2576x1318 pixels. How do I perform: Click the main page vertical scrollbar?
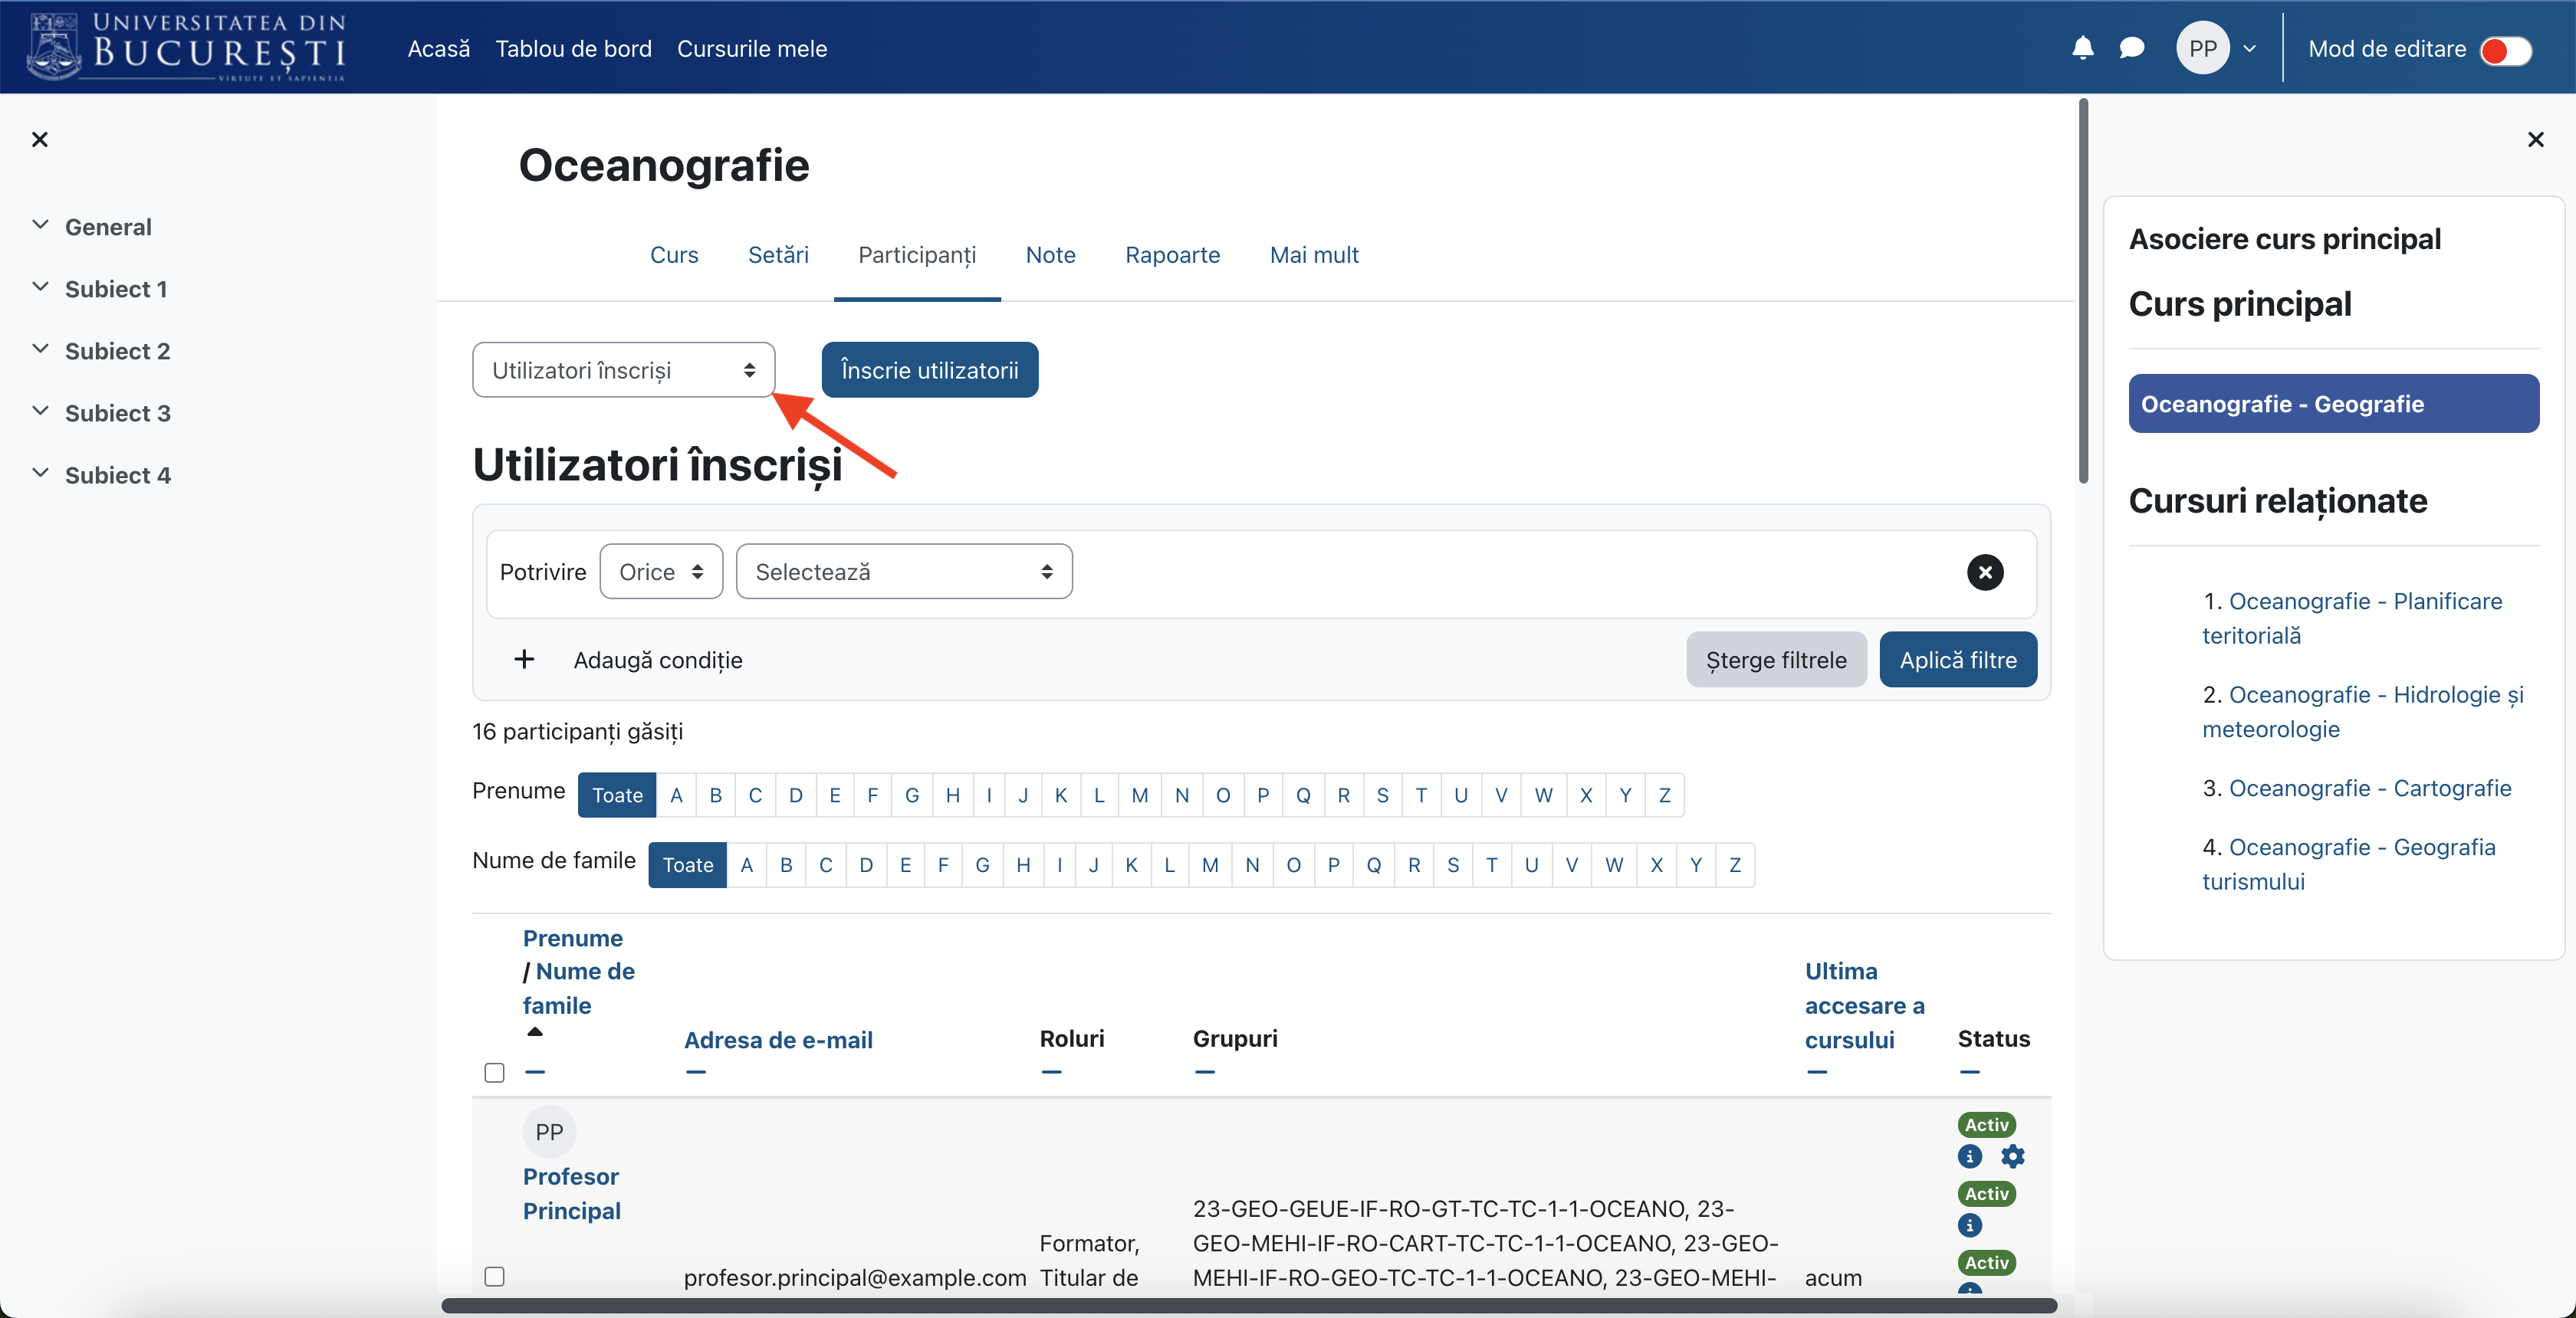2083,290
